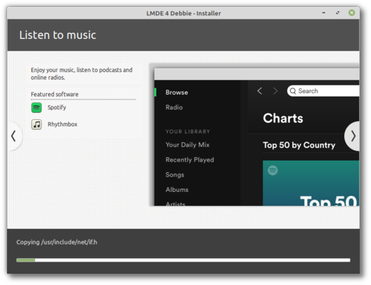This screenshot has width=371, height=285.
Task: Select Browse in Spotify sidebar
Action: (177, 92)
